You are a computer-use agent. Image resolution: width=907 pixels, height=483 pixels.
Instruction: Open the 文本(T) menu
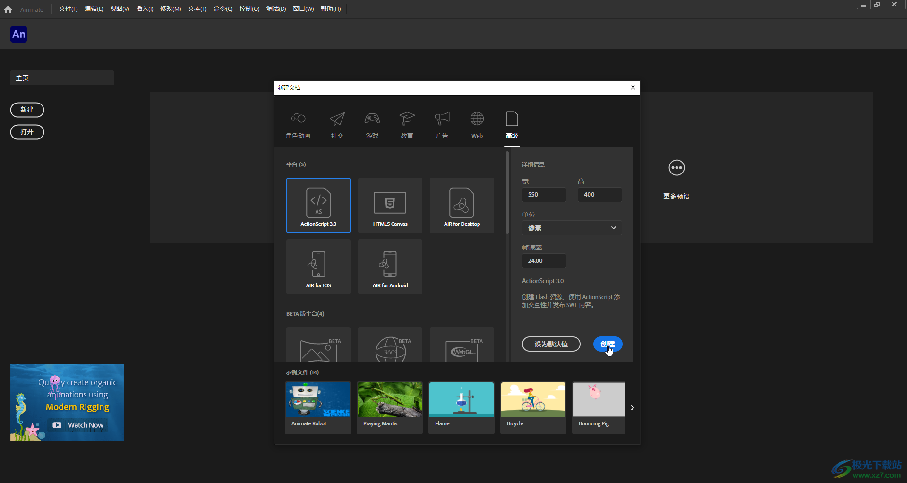click(197, 9)
